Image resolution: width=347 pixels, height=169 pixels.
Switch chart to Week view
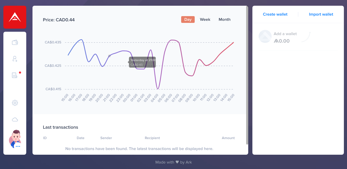tap(205, 19)
